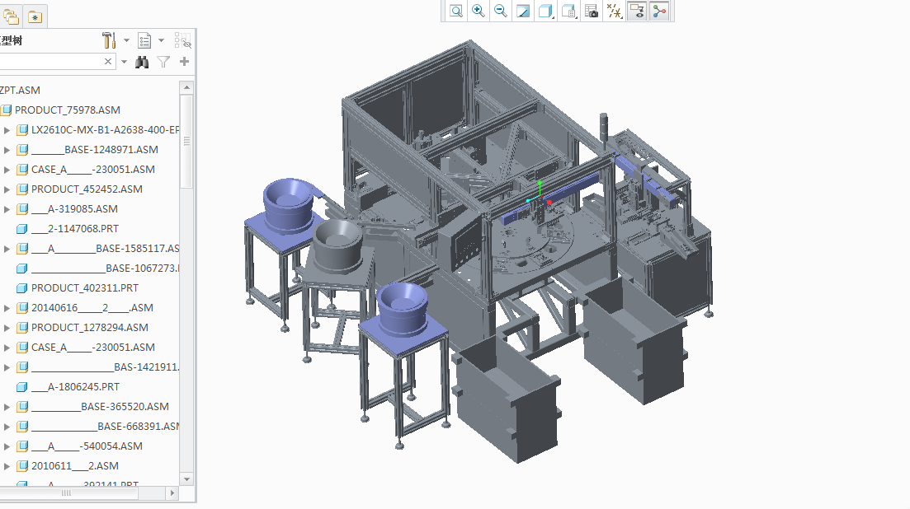Open the dropdown beside the settings hammer
Image resolution: width=910 pixels, height=509 pixels.
coord(125,40)
